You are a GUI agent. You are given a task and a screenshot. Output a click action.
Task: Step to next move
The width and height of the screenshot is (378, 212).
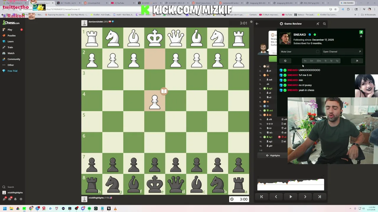point(305,197)
